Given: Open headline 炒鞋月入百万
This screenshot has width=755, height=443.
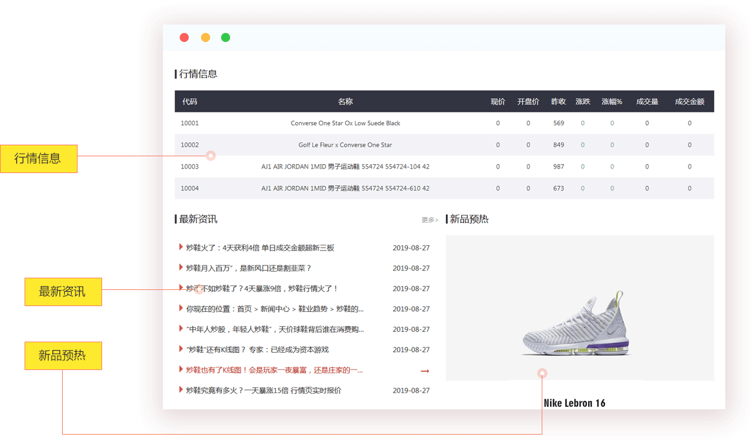Looking at the screenshot, I should [x=249, y=268].
